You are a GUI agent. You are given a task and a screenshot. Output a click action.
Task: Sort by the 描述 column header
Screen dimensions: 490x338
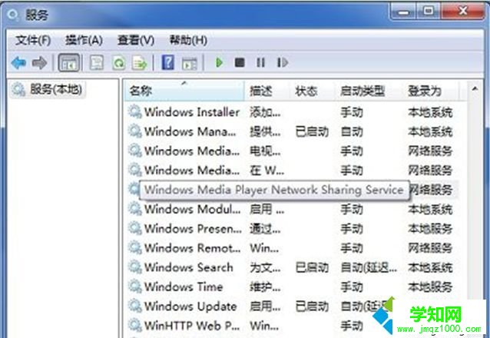pos(267,91)
